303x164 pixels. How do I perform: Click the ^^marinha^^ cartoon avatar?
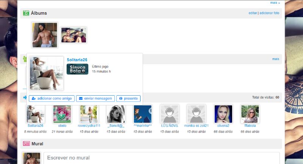click(x=142, y=114)
